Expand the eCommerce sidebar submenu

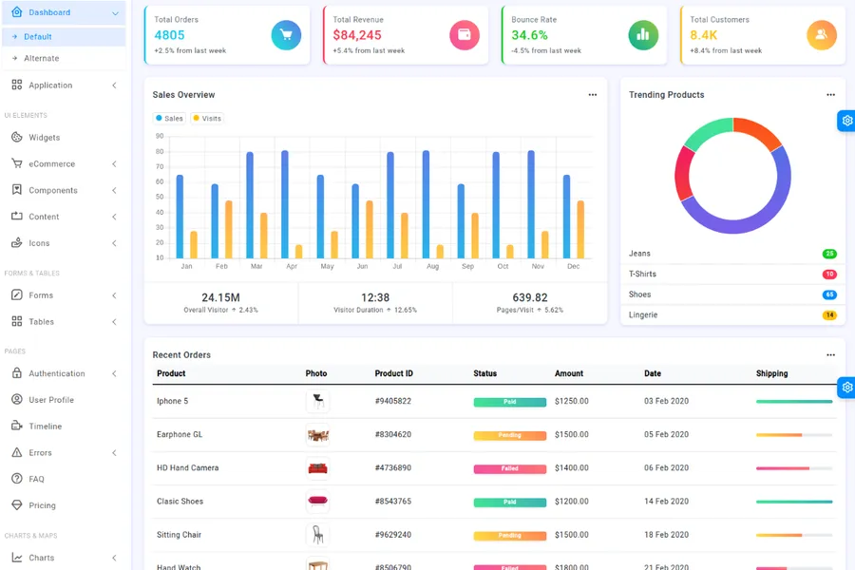pyautogui.click(x=114, y=164)
